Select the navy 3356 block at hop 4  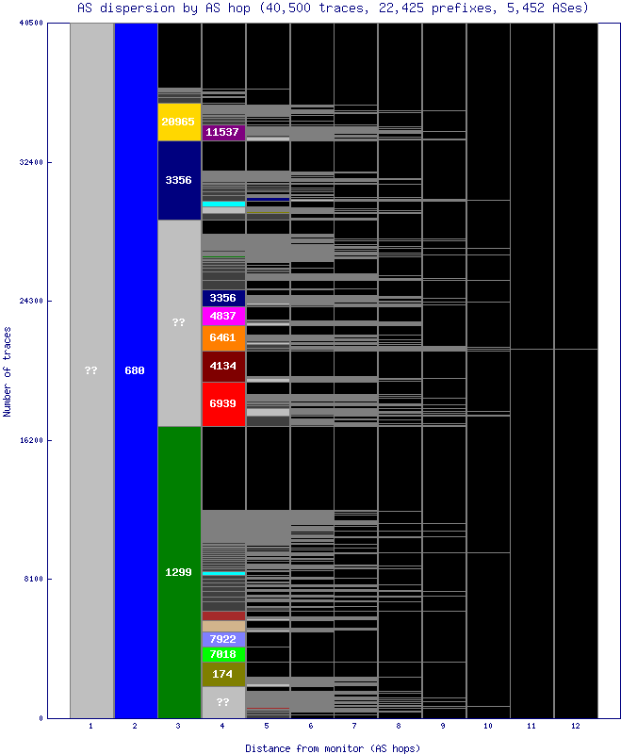pyautogui.click(x=222, y=298)
